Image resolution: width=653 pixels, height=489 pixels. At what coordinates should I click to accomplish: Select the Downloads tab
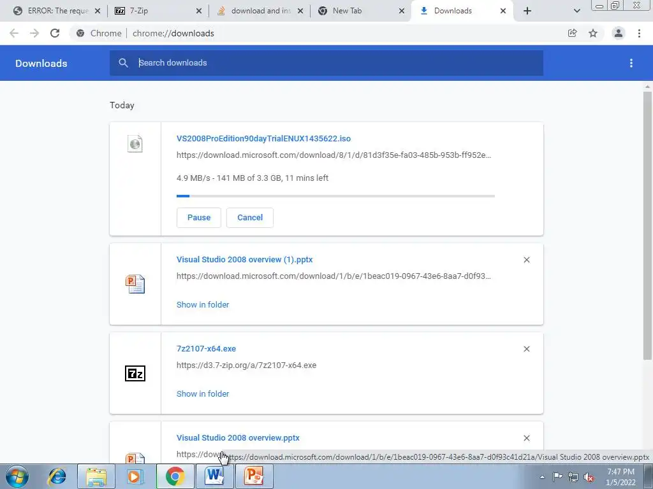pos(462,11)
